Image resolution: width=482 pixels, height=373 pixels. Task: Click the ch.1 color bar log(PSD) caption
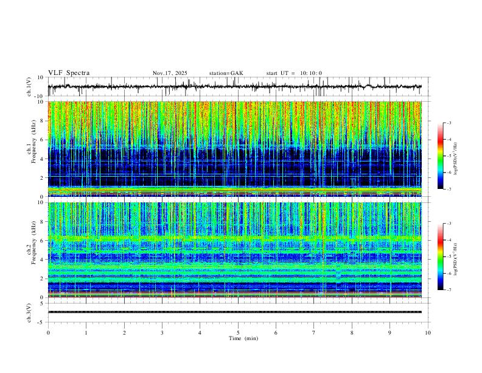(x=456, y=159)
